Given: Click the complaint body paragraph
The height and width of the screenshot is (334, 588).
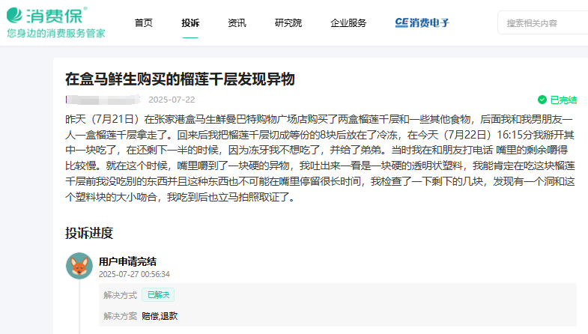Looking at the screenshot, I should click(321, 158).
